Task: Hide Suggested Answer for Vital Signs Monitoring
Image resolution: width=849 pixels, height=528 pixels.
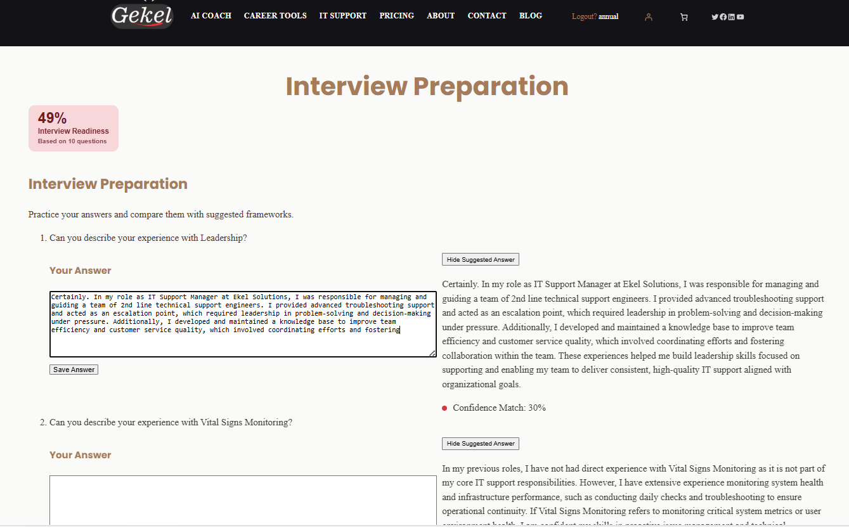Action: [x=481, y=444]
